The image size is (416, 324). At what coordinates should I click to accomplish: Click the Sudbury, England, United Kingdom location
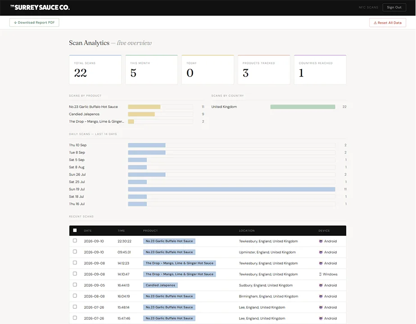pyautogui.click(x=266, y=285)
